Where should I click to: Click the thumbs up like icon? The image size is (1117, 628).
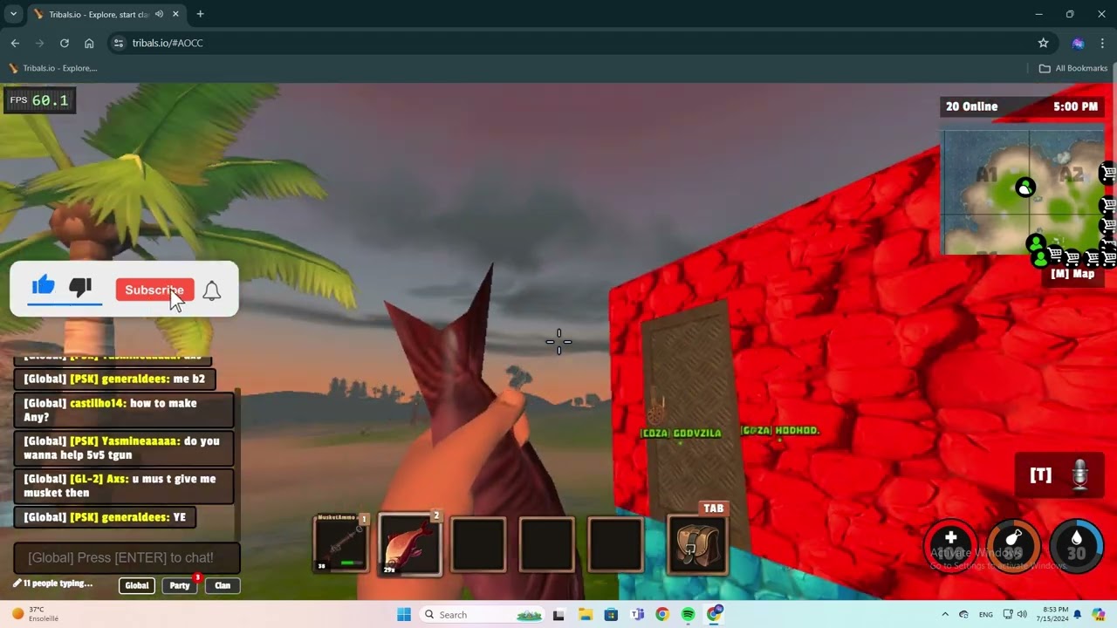pyautogui.click(x=44, y=285)
